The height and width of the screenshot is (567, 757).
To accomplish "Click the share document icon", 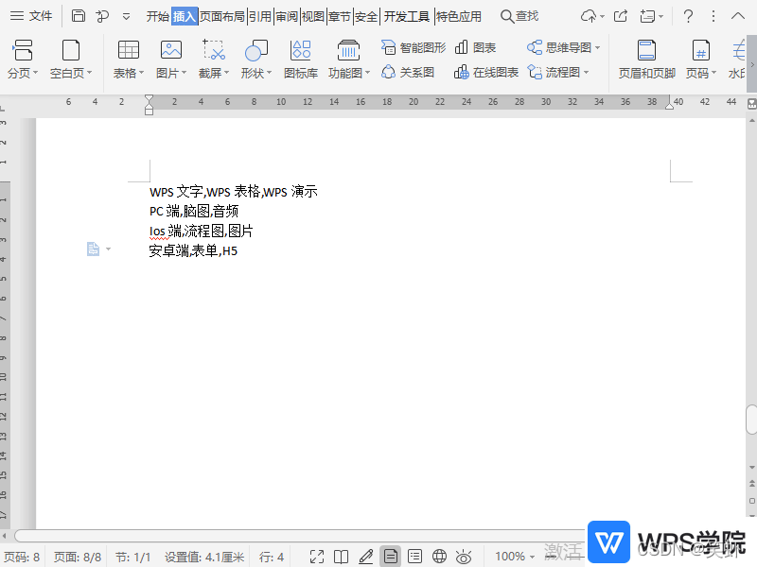I will pos(621,16).
